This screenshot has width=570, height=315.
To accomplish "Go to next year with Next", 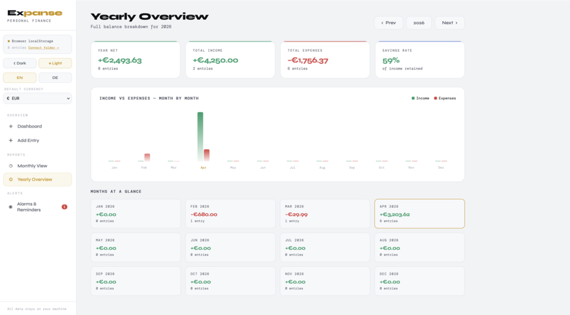I will click(450, 23).
